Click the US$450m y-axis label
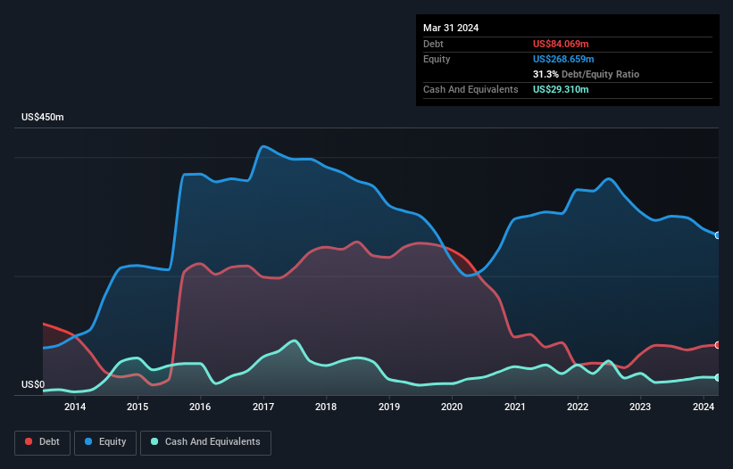The image size is (733, 469). (42, 118)
